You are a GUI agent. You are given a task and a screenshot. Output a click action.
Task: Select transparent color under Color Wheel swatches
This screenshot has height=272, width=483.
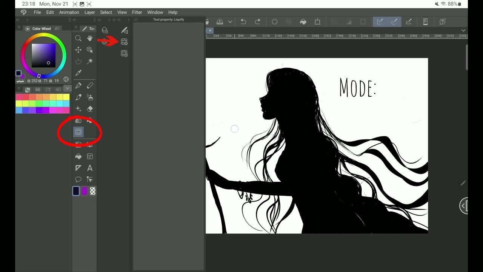(x=20, y=80)
